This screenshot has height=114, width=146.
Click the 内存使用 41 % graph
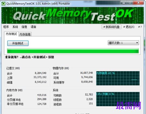tap(118, 78)
